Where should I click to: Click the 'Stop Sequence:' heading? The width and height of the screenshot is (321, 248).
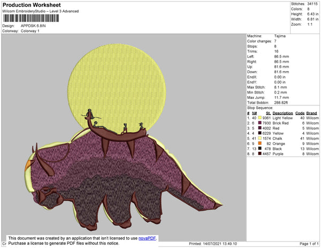pyautogui.click(x=260, y=108)
